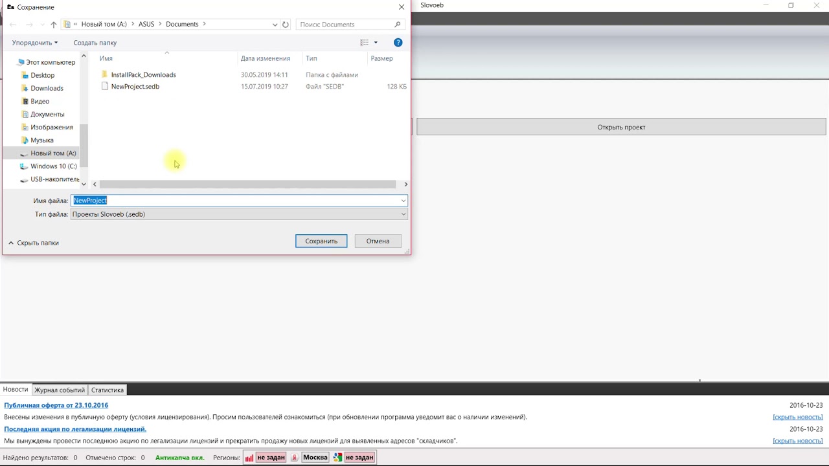Click the Сохранить button
Viewport: 829px width, 466px height.
click(x=321, y=241)
